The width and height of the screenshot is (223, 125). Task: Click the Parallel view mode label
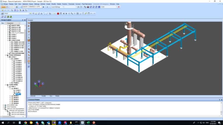point(44,96)
